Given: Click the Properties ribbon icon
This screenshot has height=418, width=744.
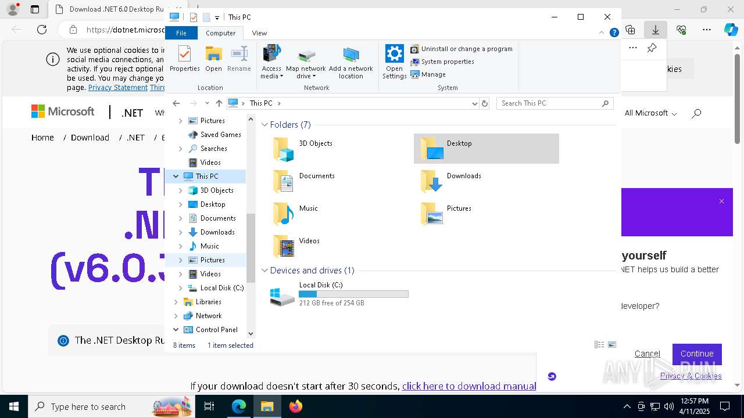Looking at the screenshot, I should (184, 59).
